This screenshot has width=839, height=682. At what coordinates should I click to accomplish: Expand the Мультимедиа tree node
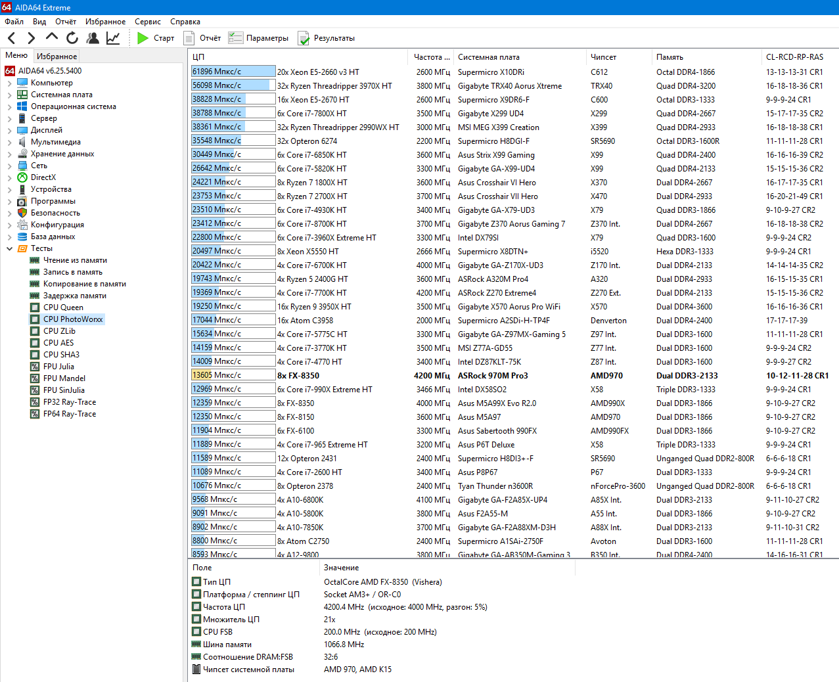click(x=9, y=143)
